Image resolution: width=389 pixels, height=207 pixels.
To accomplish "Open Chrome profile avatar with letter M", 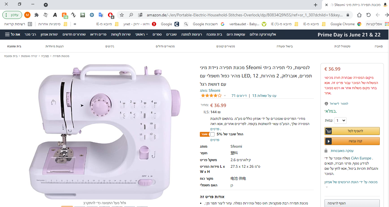I will 27,15.
